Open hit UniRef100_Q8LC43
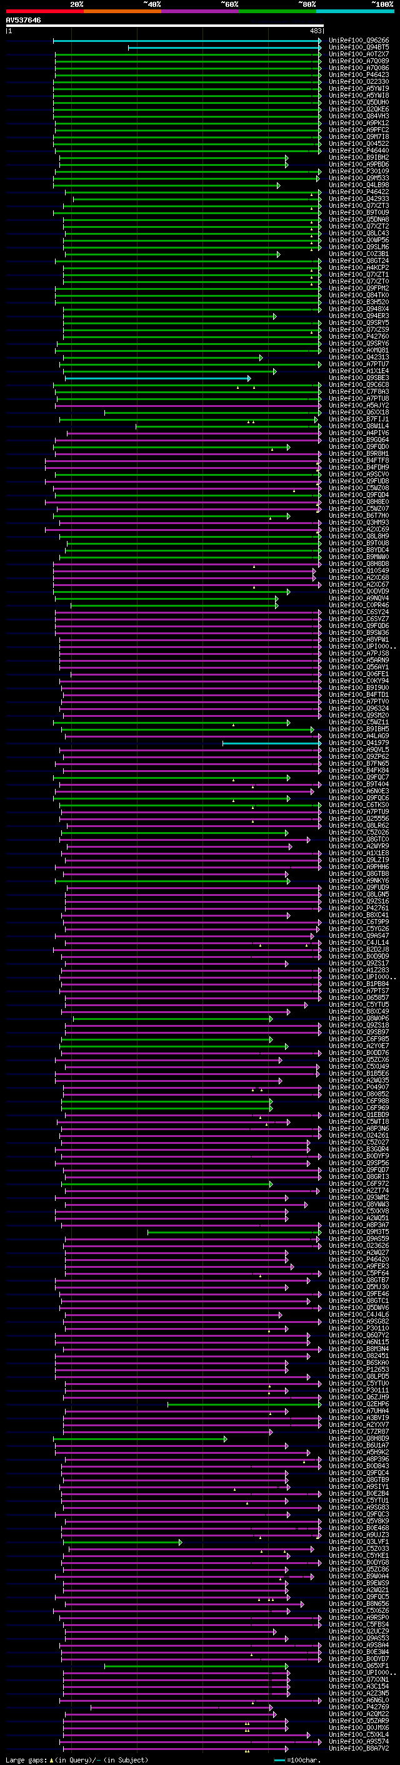The height and width of the screenshot is (1765, 400). click(x=358, y=234)
